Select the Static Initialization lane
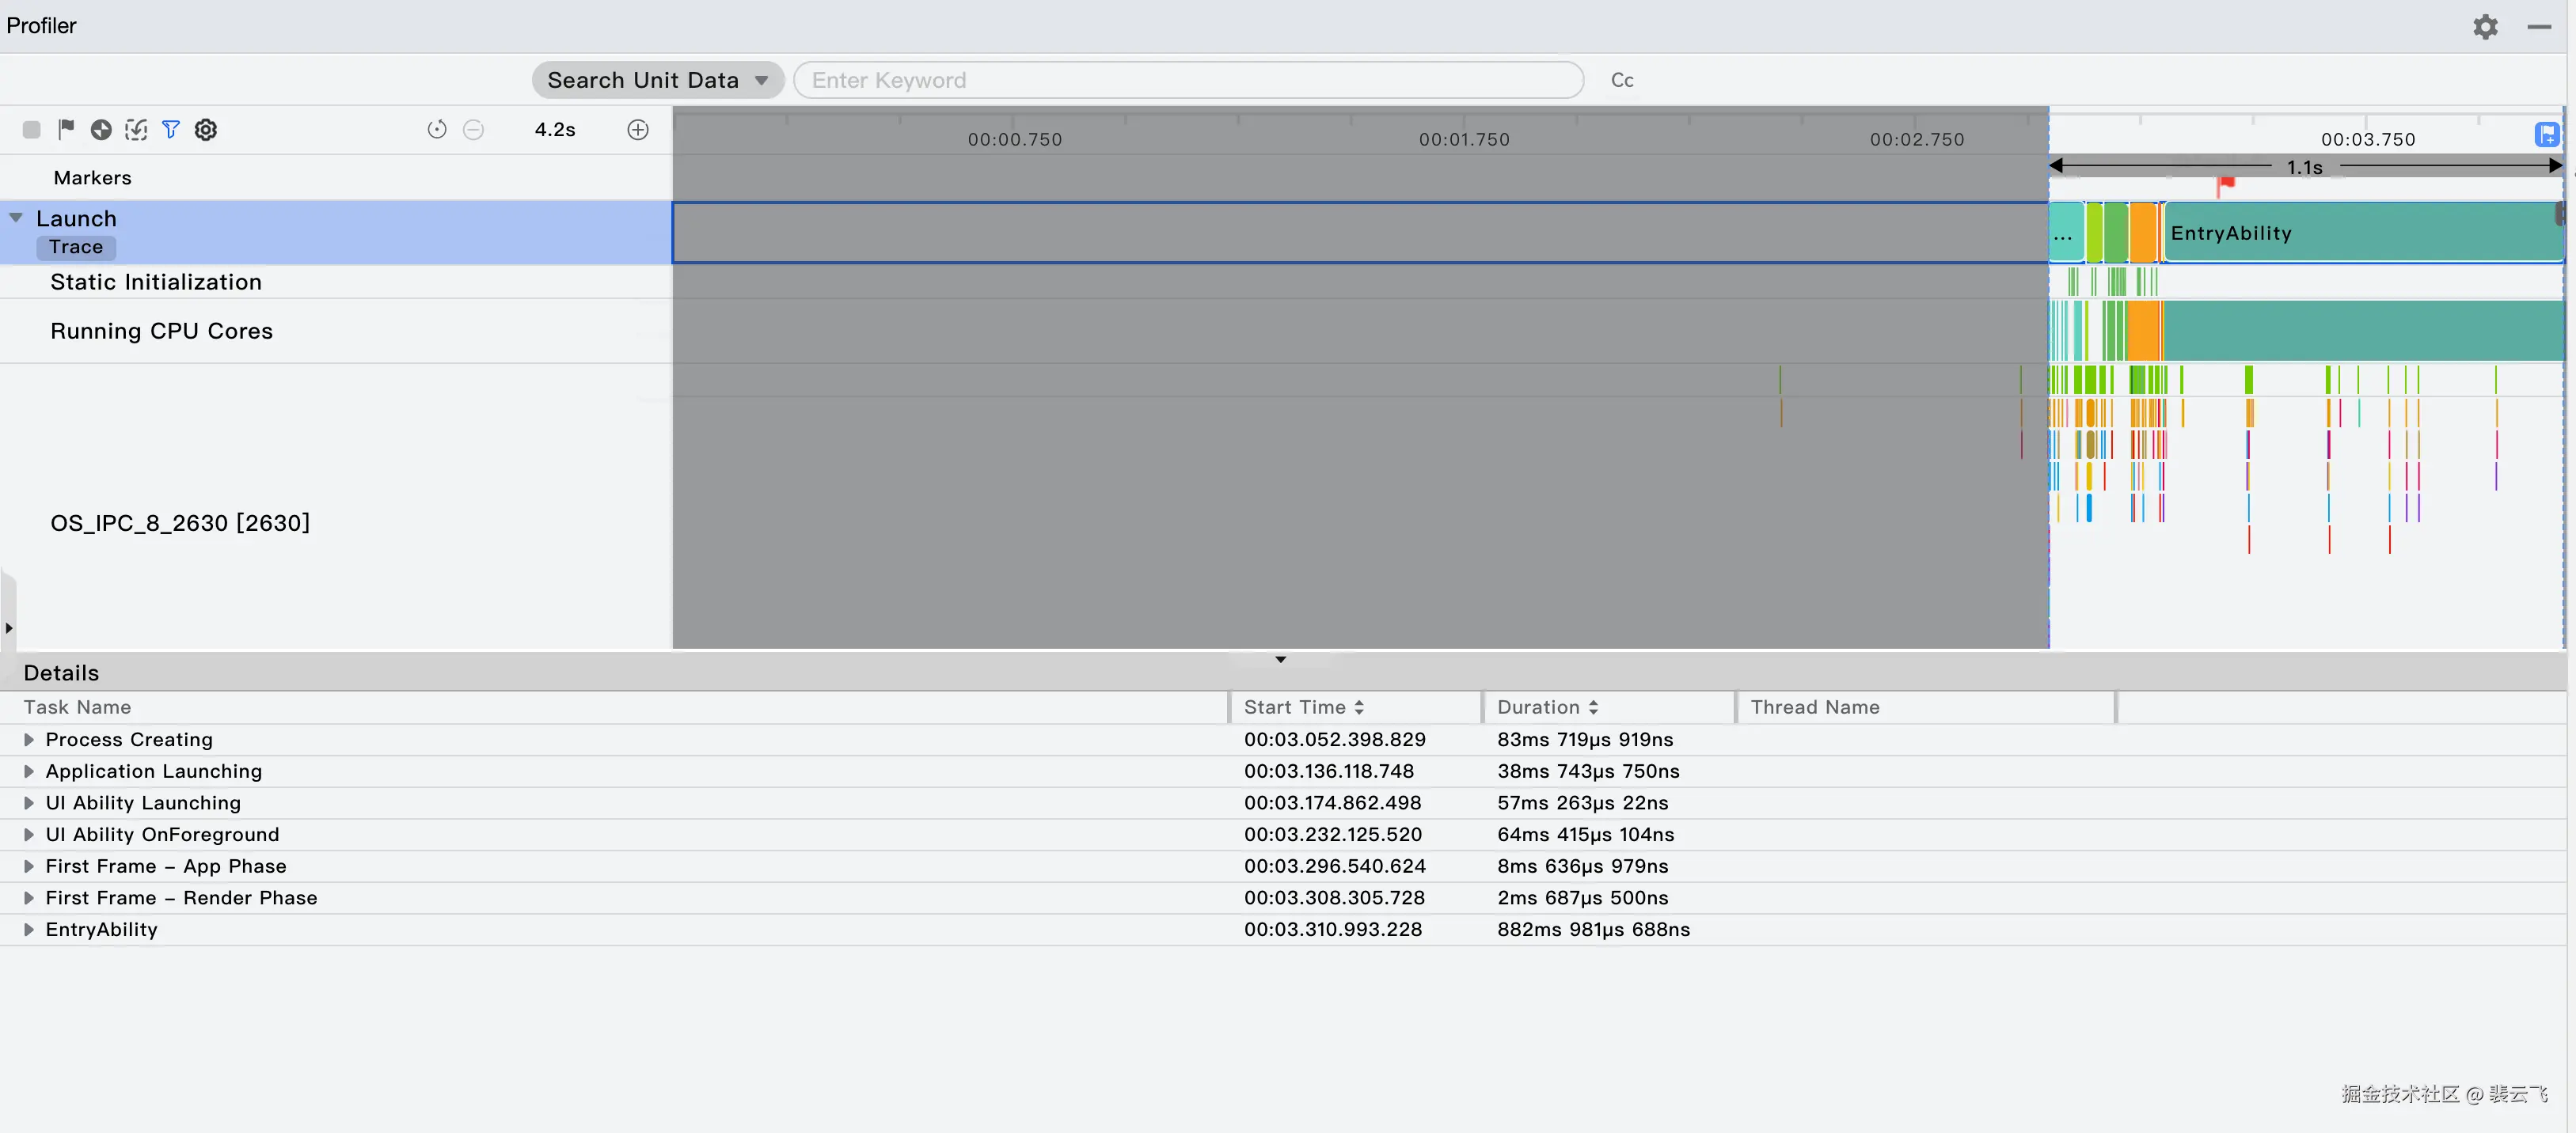This screenshot has height=1133, width=2576. click(x=156, y=282)
